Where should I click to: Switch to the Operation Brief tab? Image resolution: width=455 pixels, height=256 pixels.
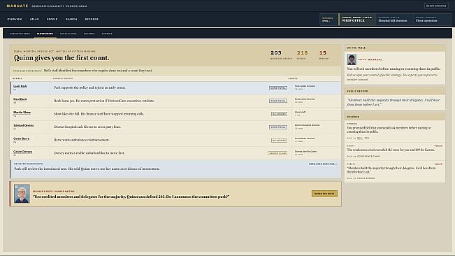20,34
